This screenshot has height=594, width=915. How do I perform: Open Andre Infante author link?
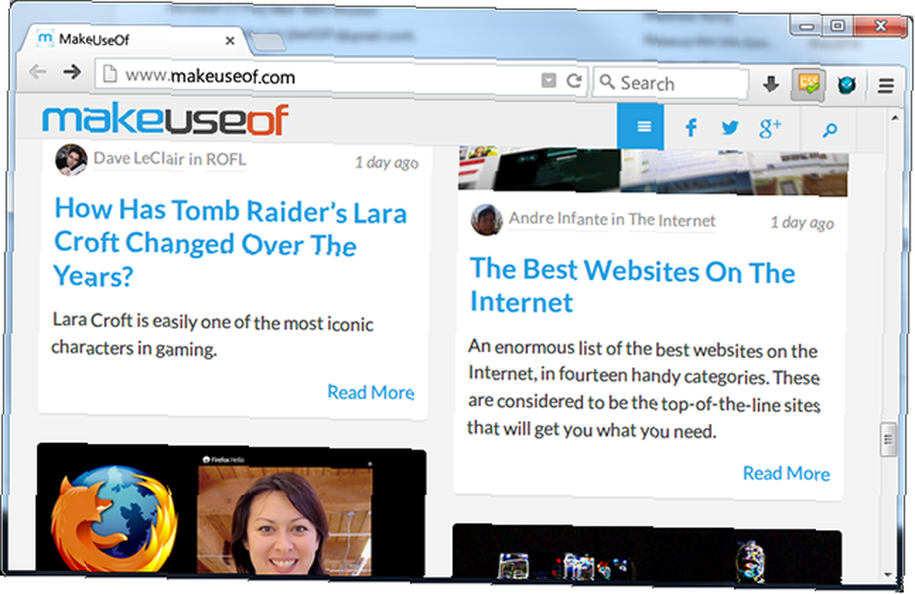558,219
